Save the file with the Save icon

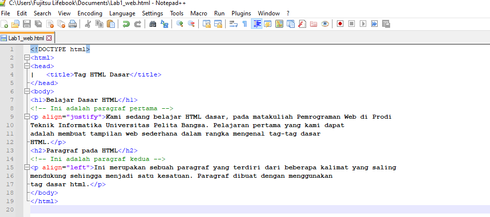pyautogui.click(x=27, y=24)
